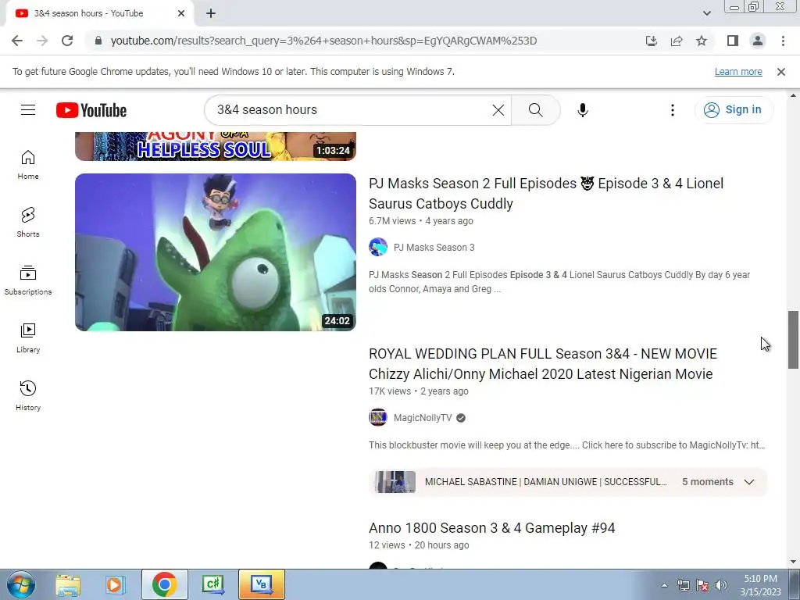Toggle Chrome side panel
Screen dimensions: 800x600
coord(733,41)
